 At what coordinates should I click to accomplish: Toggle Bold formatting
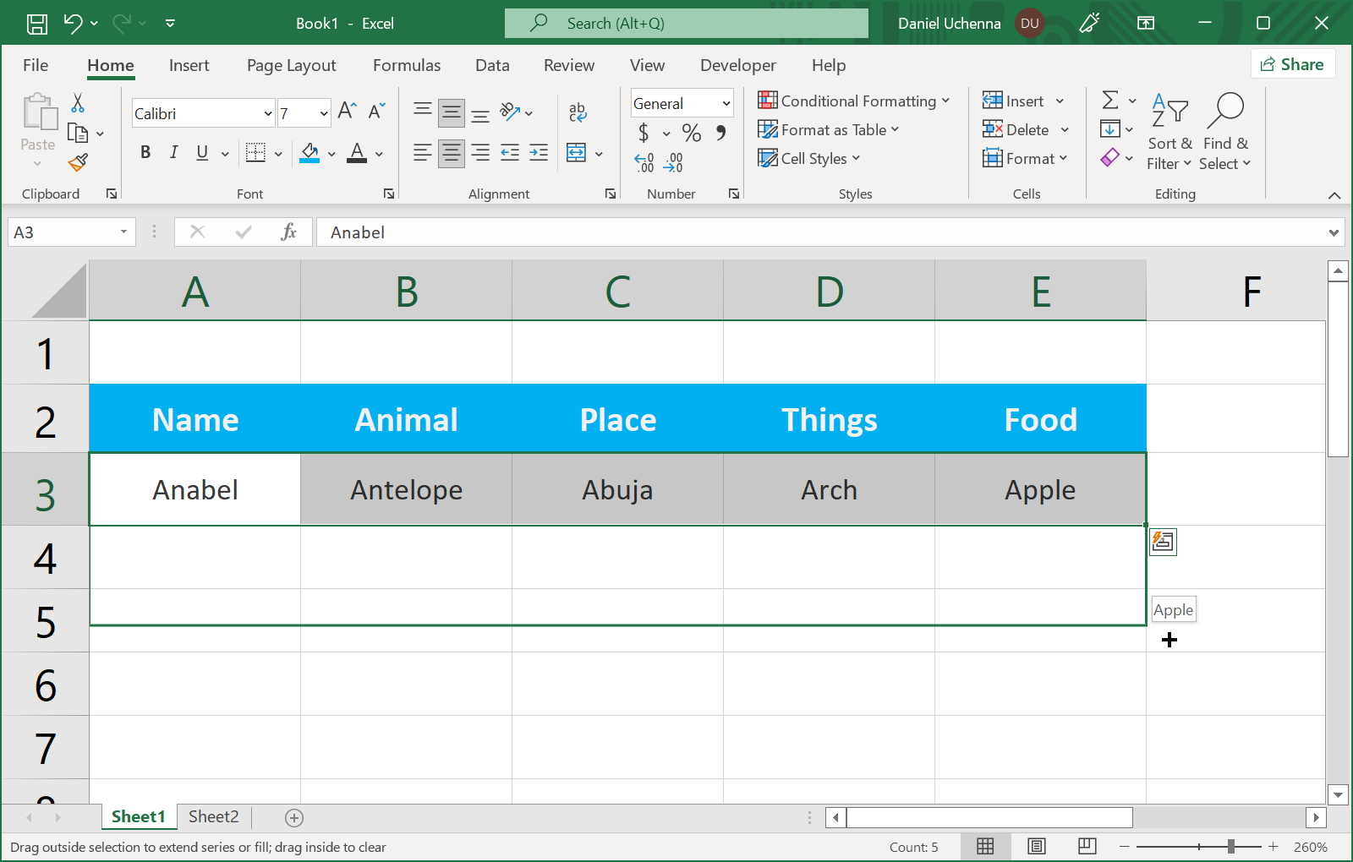145,153
